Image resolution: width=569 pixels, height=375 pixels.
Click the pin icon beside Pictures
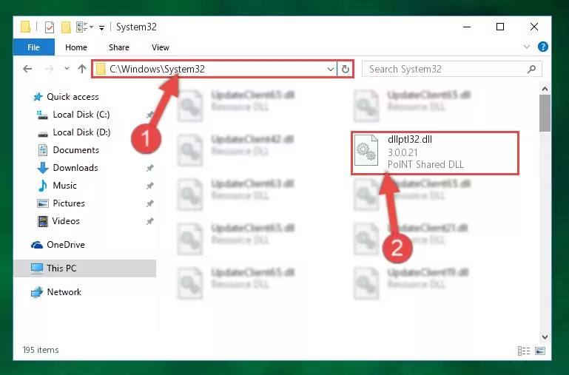(150, 204)
